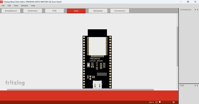Click the zoom level slider handle
The image size is (199, 104).
pyautogui.click(x=160, y=102)
